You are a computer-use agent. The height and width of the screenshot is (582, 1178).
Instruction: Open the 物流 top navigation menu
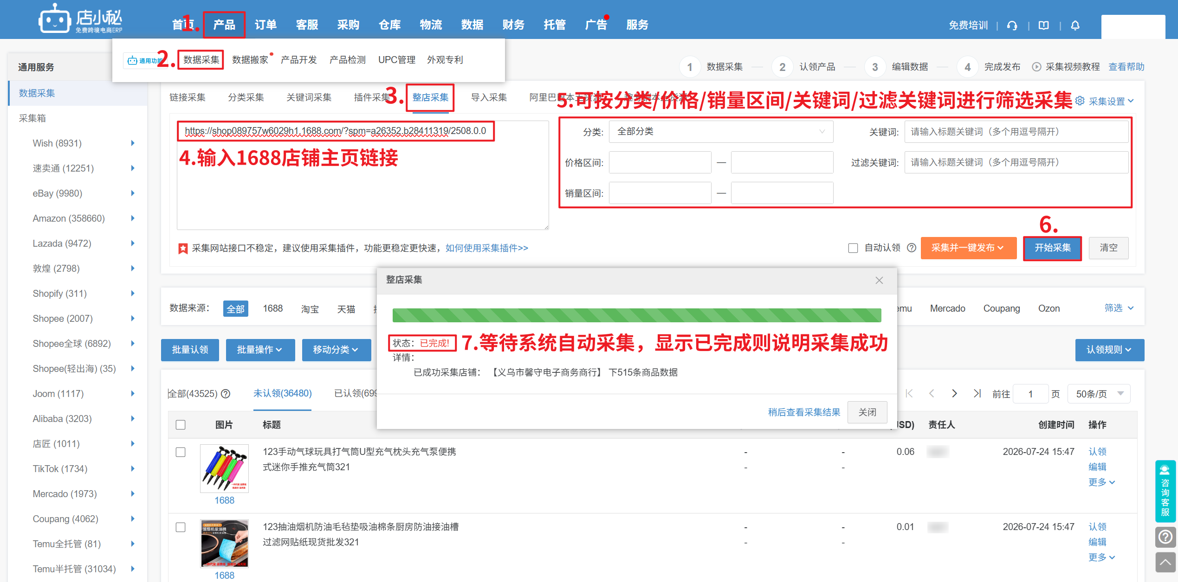click(431, 25)
